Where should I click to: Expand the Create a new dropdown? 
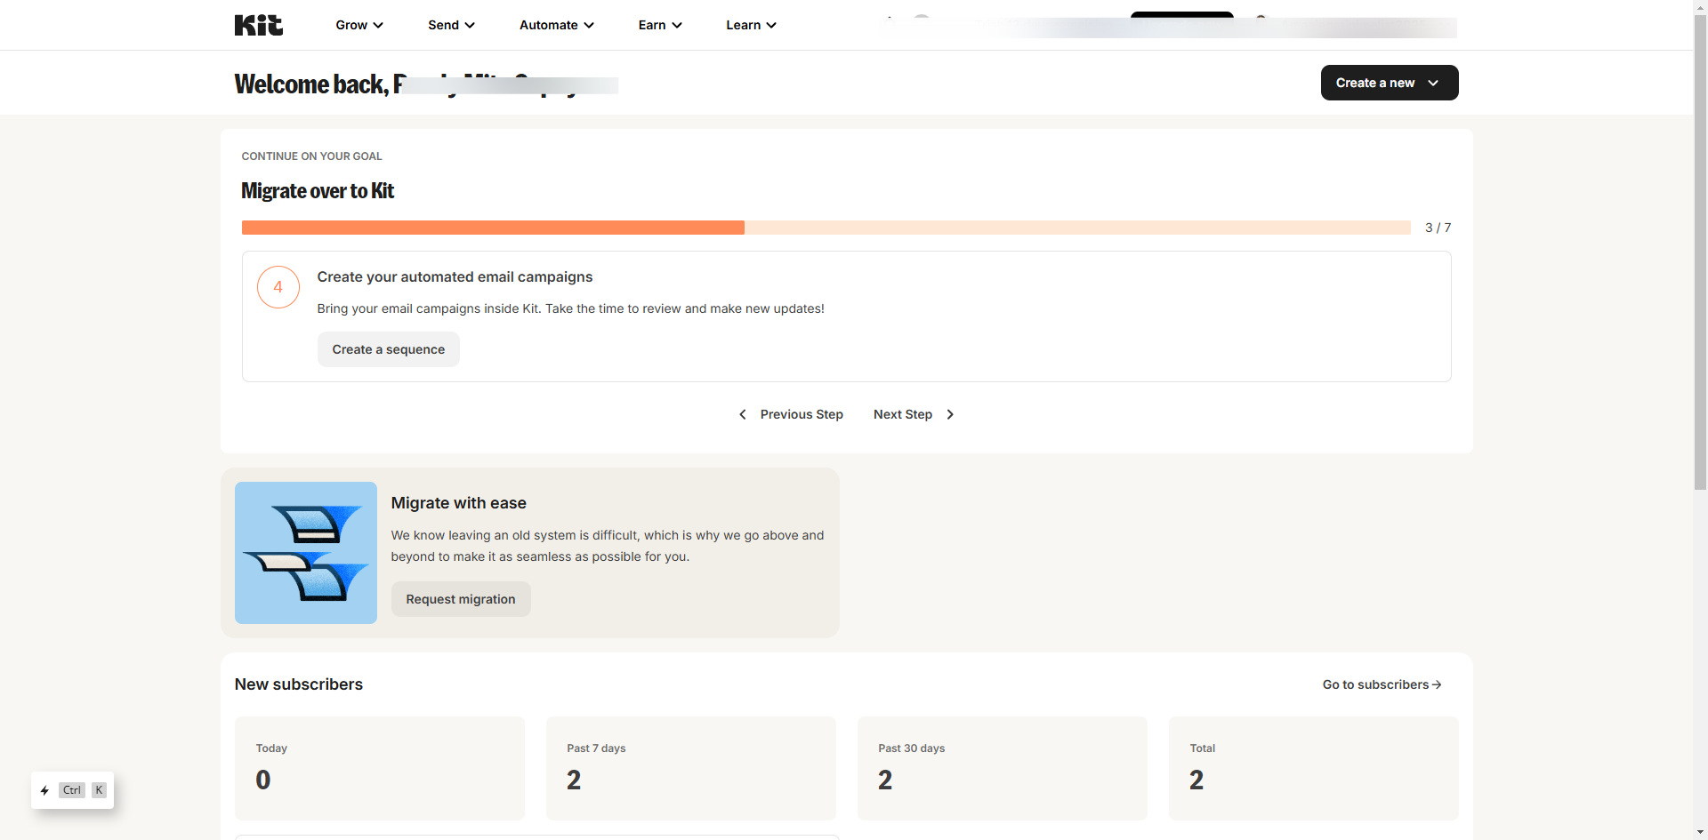[x=1390, y=83]
